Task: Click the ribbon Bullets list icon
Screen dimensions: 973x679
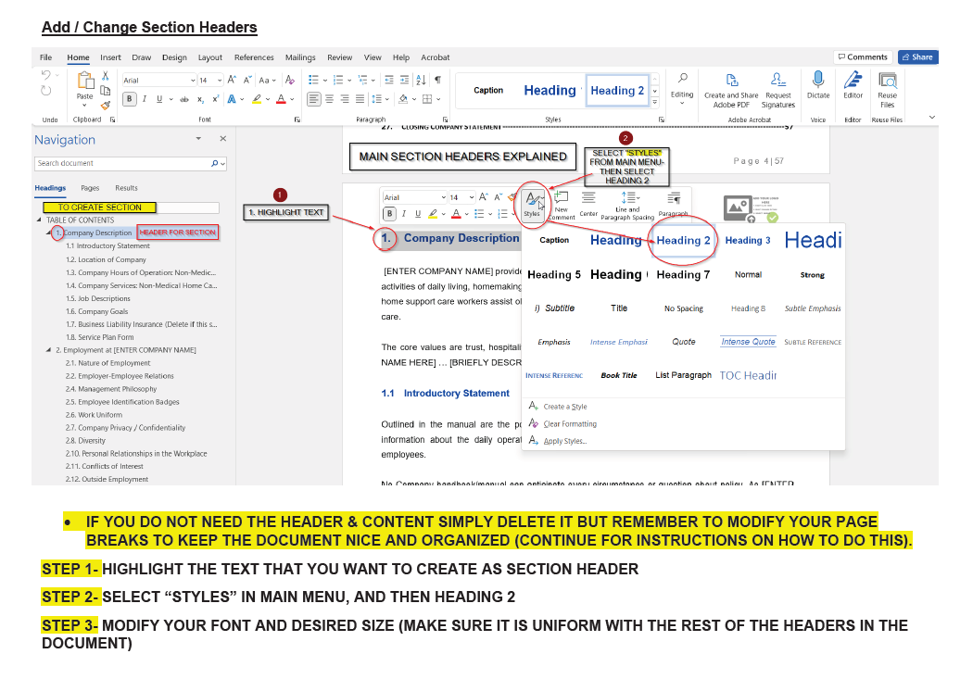Action: (x=313, y=80)
